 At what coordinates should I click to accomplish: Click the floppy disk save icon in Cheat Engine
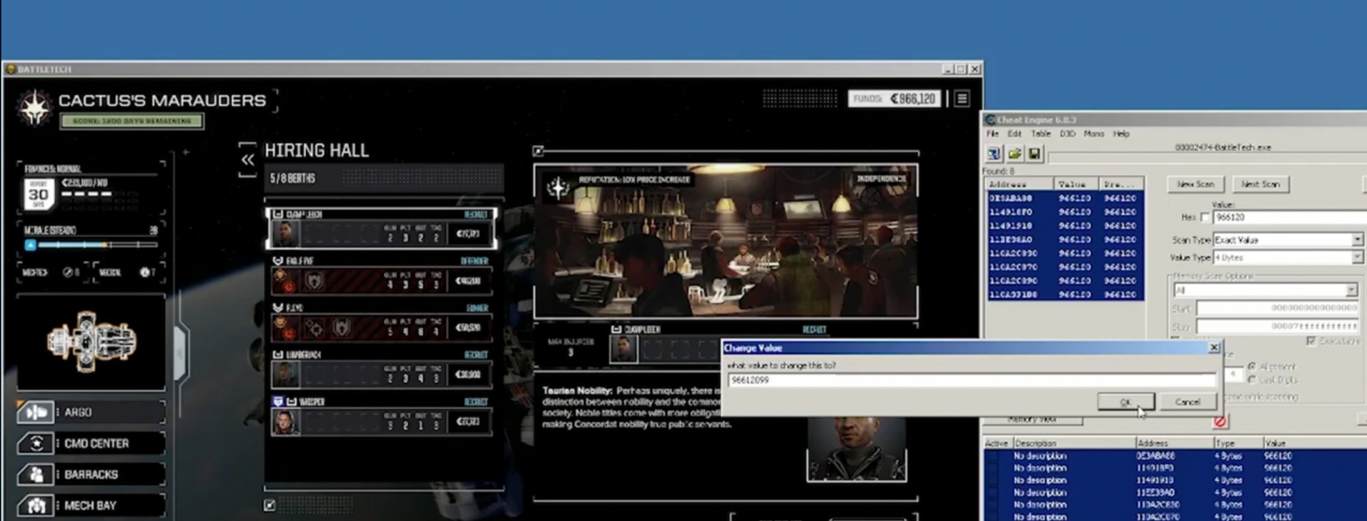pos(1034,154)
